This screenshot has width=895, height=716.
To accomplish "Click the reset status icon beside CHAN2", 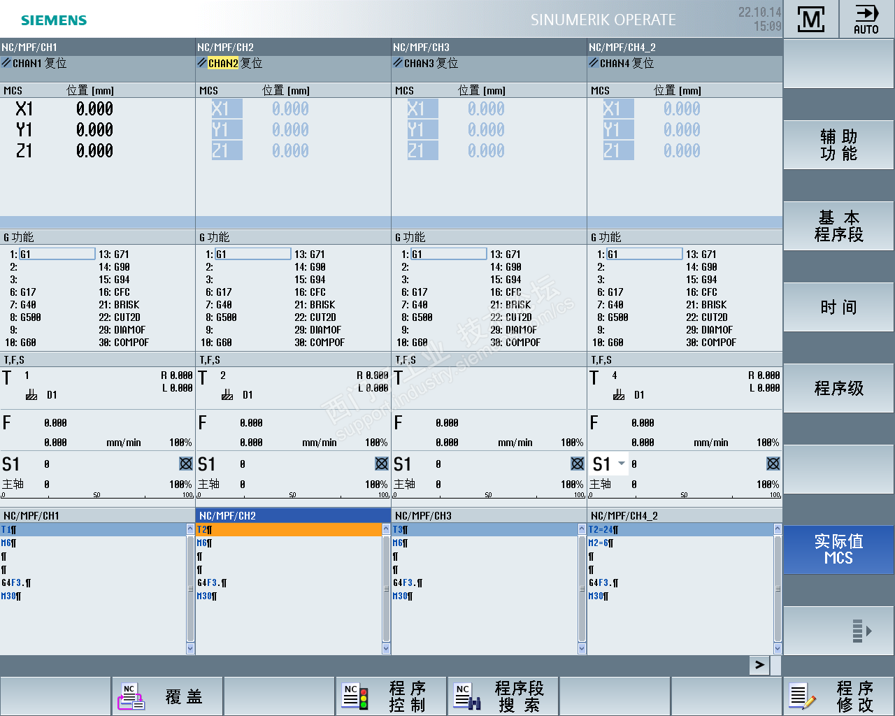I will pos(202,63).
